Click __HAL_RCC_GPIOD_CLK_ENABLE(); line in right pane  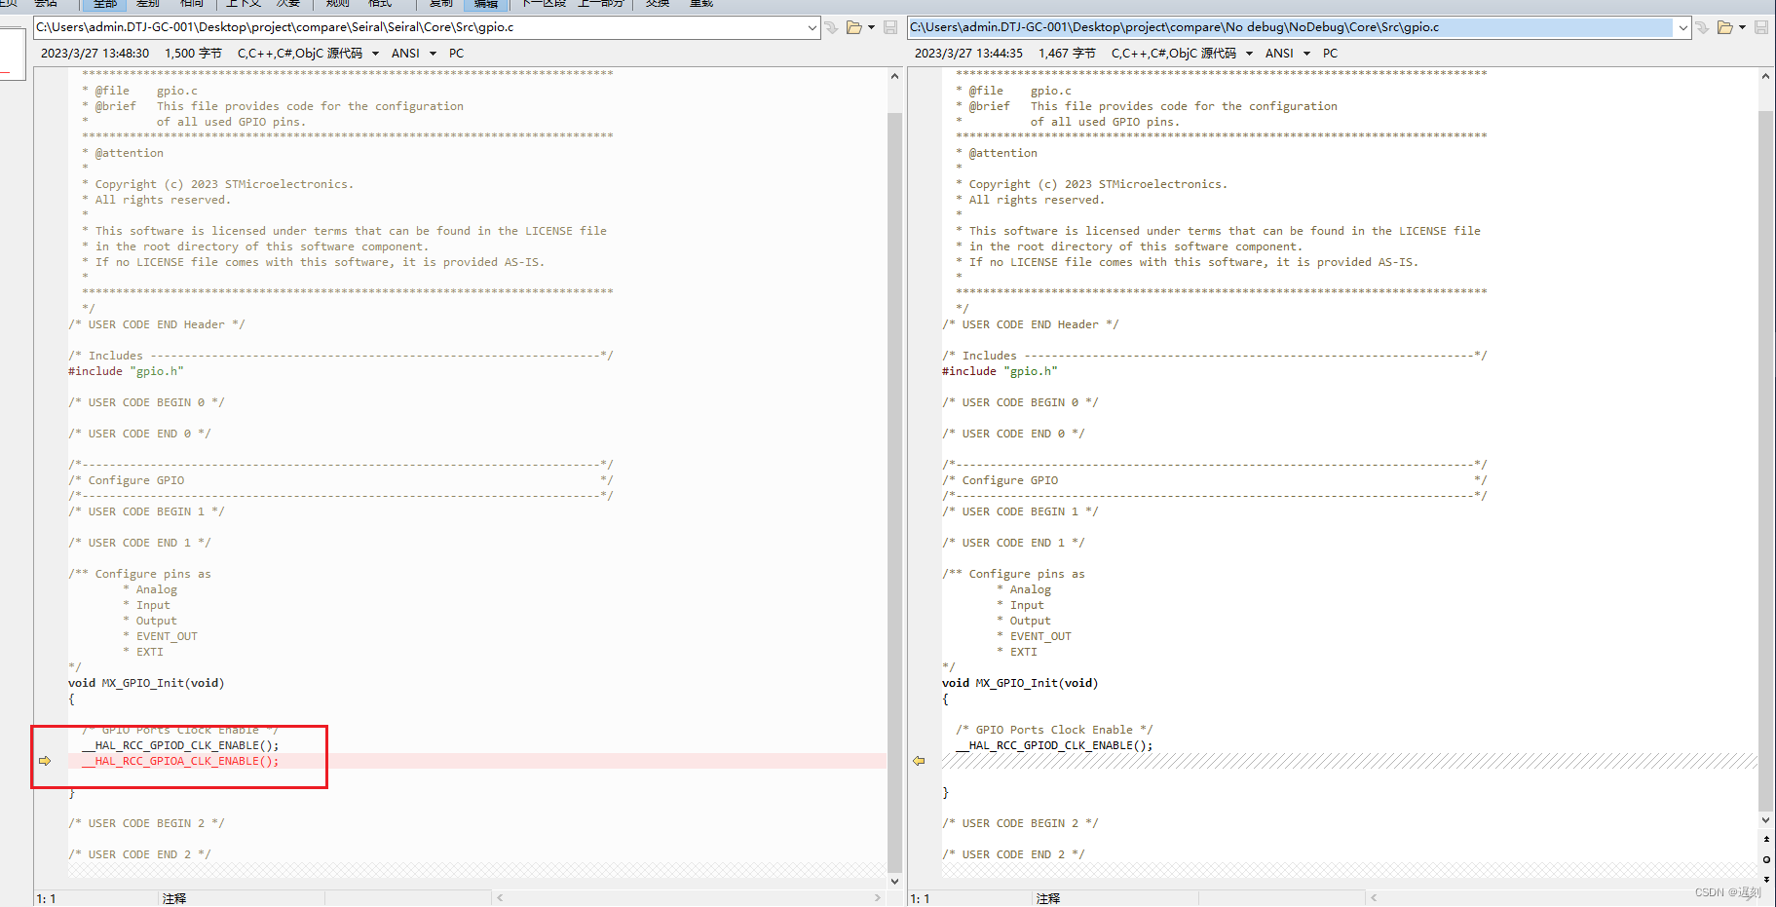coord(1054,745)
